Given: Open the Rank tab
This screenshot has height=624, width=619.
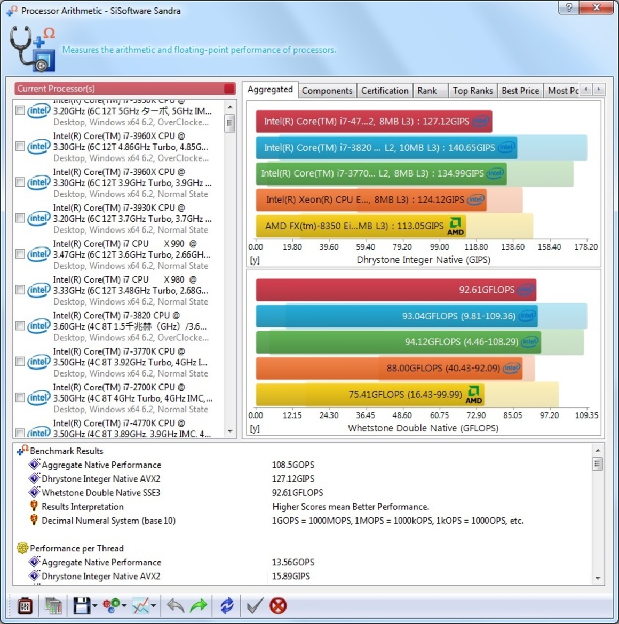Looking at the screenshot, I should coord(430,91).
